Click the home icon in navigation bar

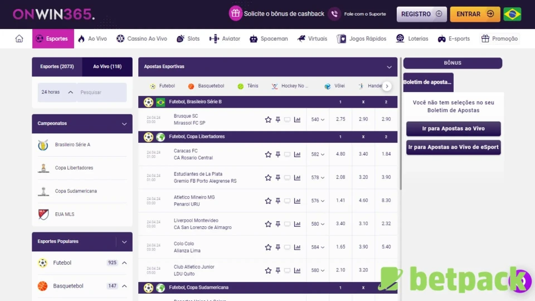19,38
